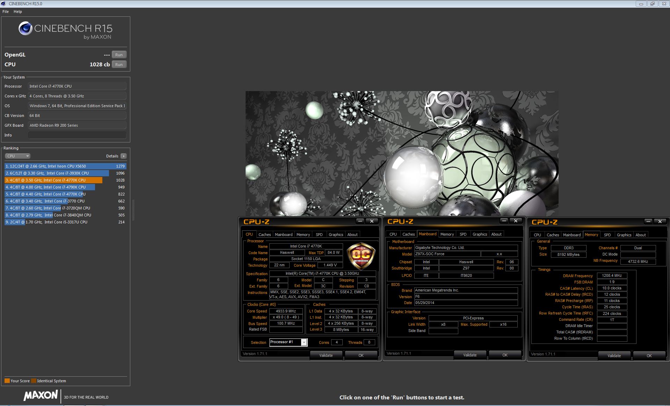Image resolution: width=670 pixels, height=406 pixels.
Task: Open SPD tab in first CPU-Z window
Action: coord(319,235)
